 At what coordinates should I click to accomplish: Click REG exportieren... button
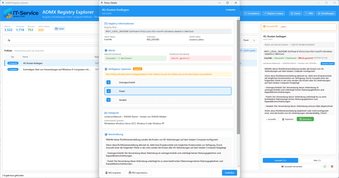[x=139, y=173]
